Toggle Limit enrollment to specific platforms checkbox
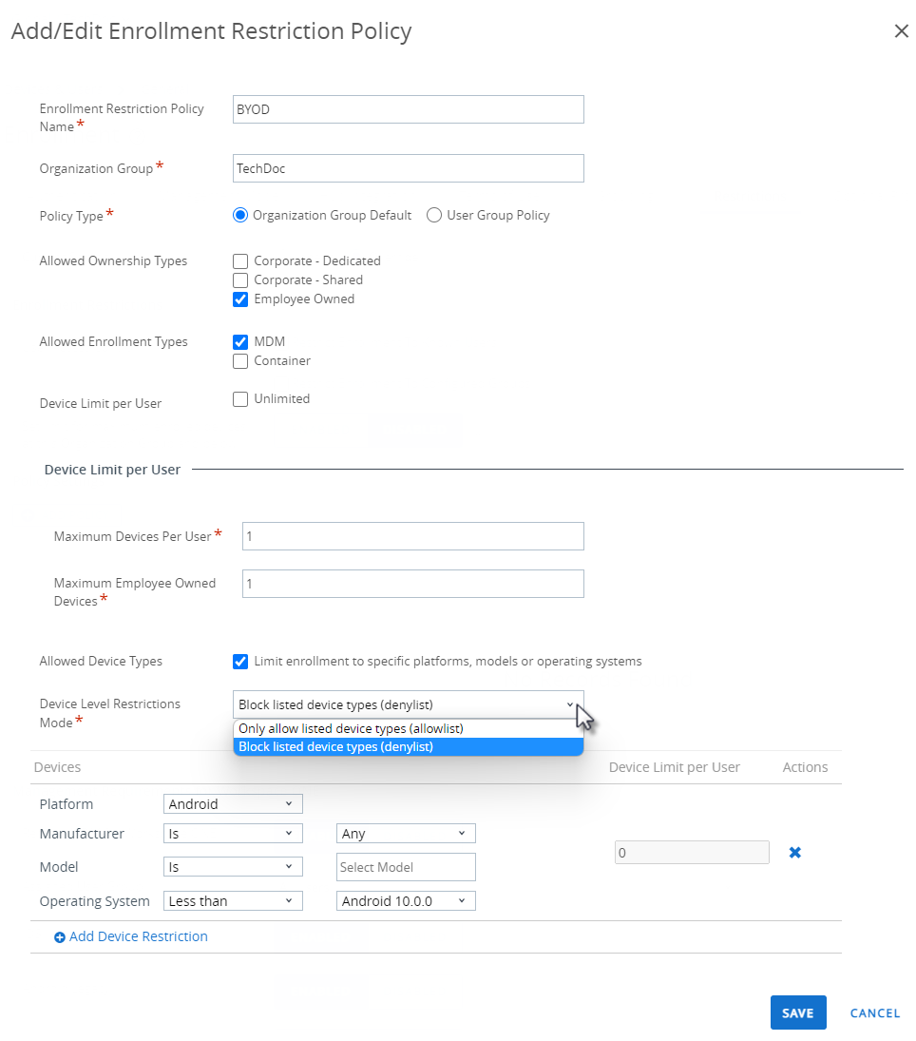916x1041 pixels. [x=240, y=662]
